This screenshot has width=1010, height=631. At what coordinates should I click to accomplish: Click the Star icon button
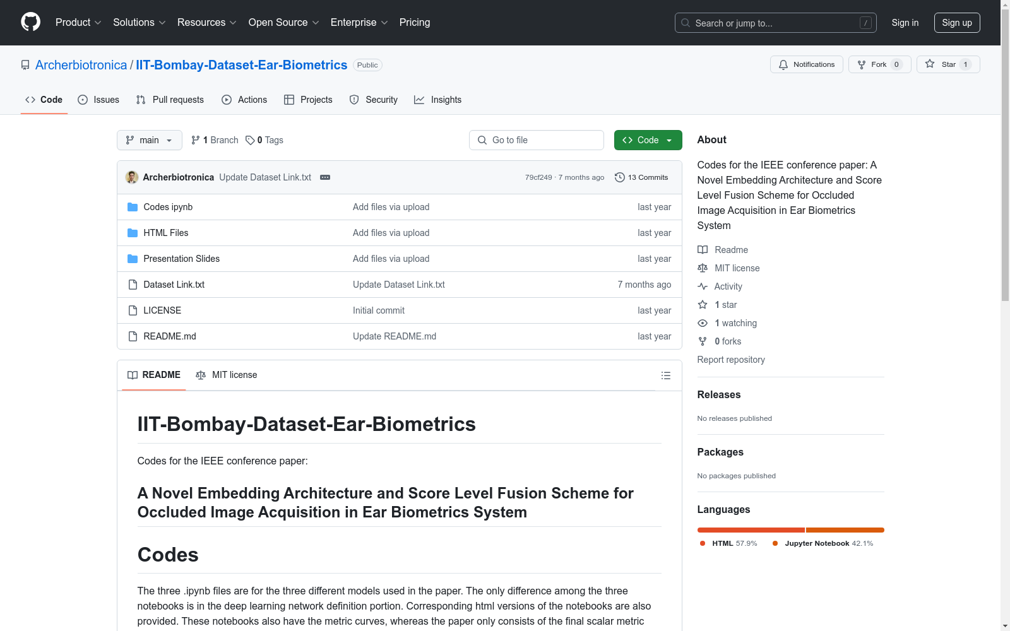pyautogui.click(x=930, y=64)
